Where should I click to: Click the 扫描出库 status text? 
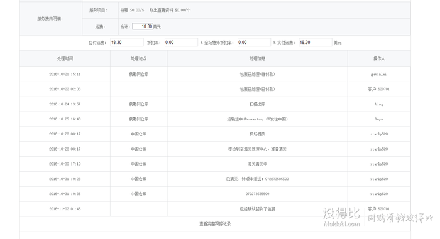(x=257, y=104)
